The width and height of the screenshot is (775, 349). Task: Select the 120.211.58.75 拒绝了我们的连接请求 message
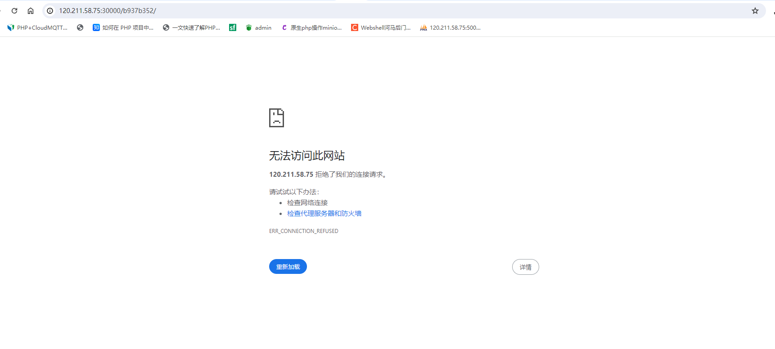(x=328, y=174)
